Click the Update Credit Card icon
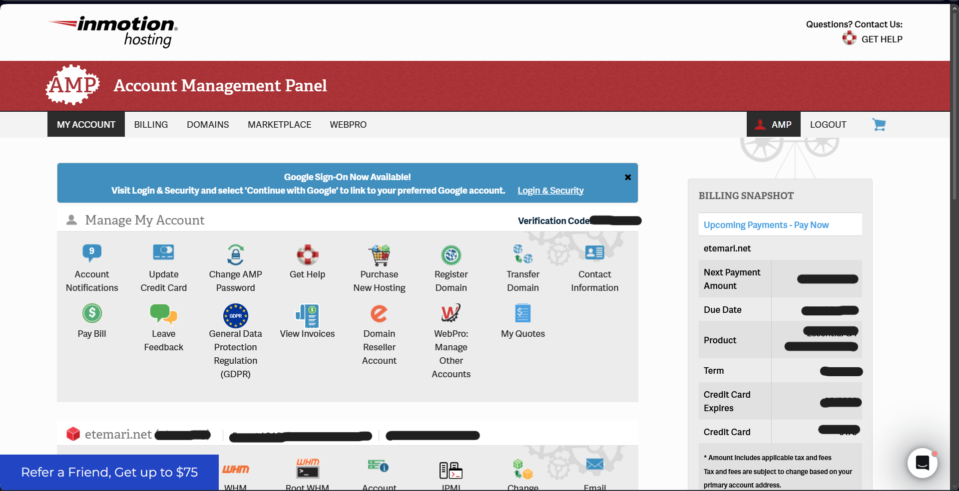 point(163,252)
